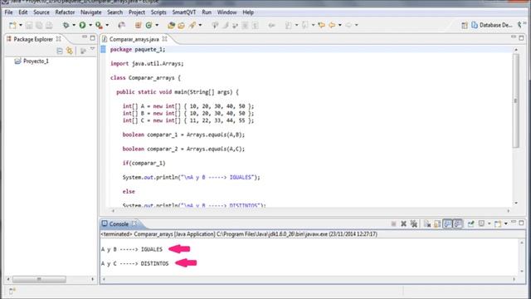Open the Debug configurations dropdown arrow
Image resolution: width=531 pixels, height=299 pixels.
point(74,25)
